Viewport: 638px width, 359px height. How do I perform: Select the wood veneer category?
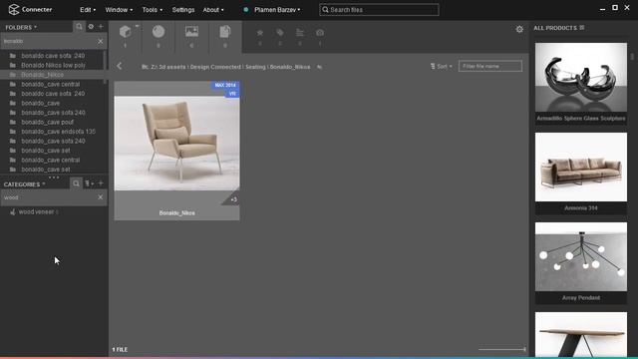36,212
